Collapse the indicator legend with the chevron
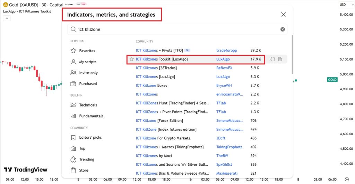 7,18
